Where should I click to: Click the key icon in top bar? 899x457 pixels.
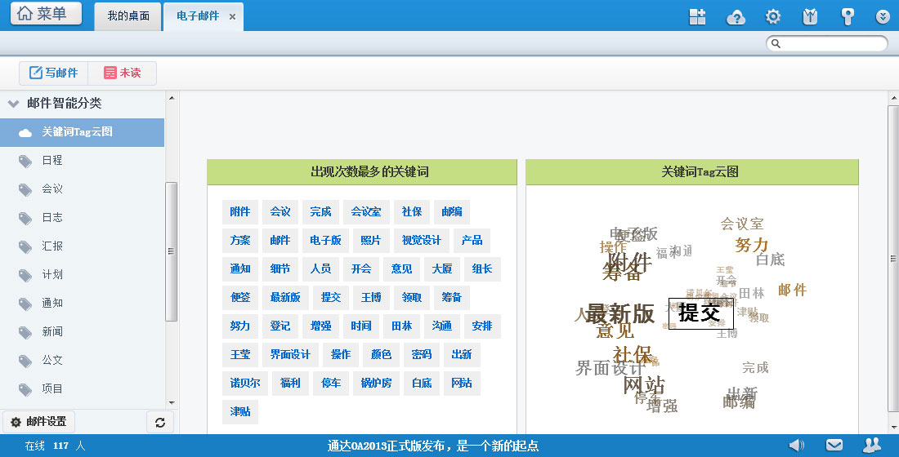pos(848,16)
